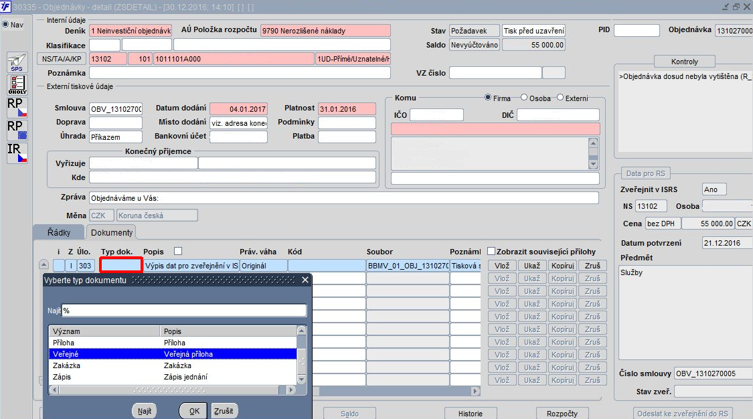Click the active Zruš button in first row

(592, 266)
